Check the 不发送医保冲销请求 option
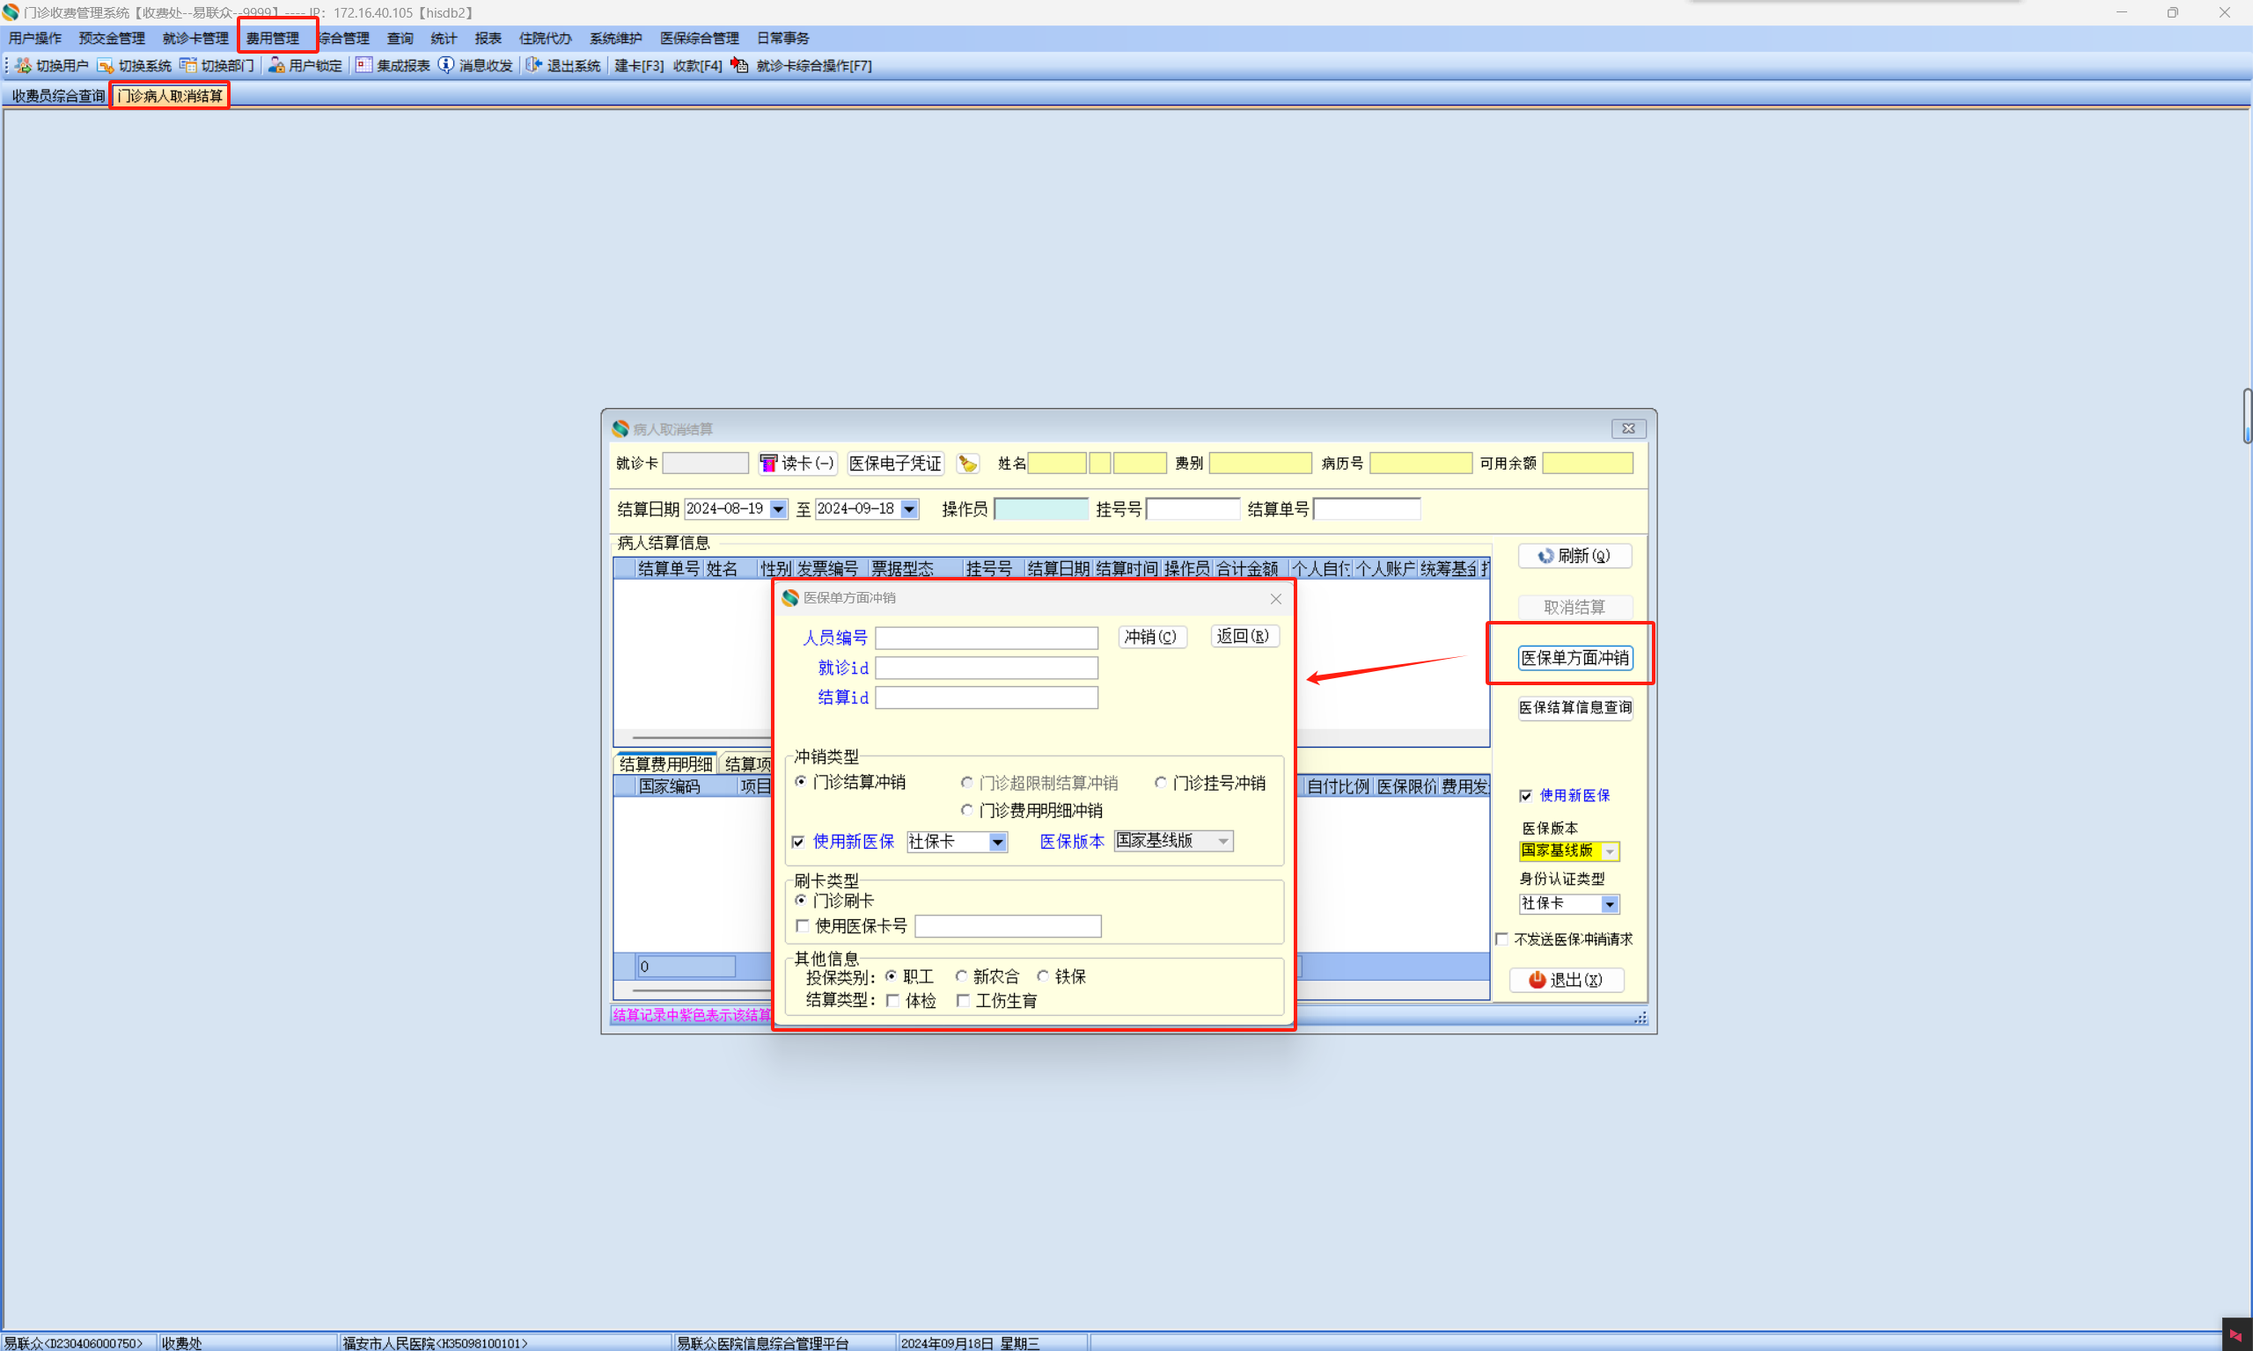 (1501, 938)
